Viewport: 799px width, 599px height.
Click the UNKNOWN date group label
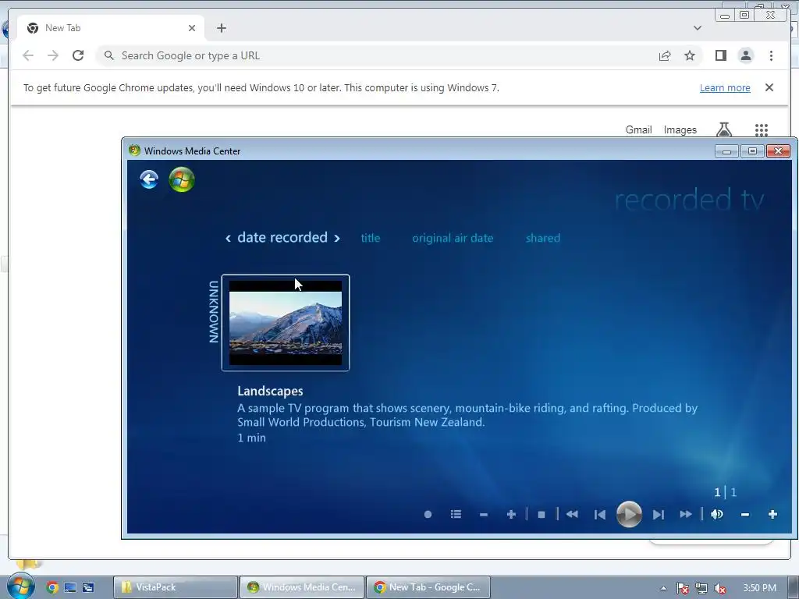click(x=214, y=312)
